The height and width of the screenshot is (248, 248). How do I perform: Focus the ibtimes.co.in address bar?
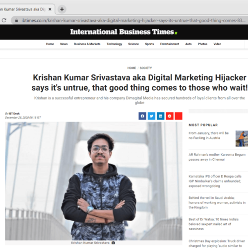tap(130, 20)
